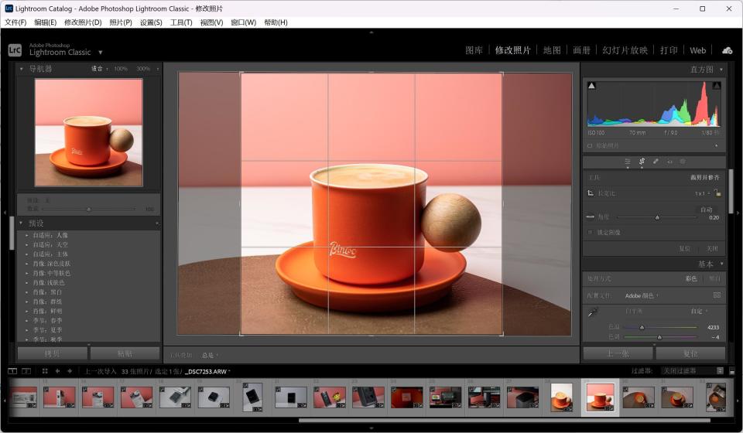
Task: Switch to grid view from filmstrip icon
Action: (x=45, y=371)
